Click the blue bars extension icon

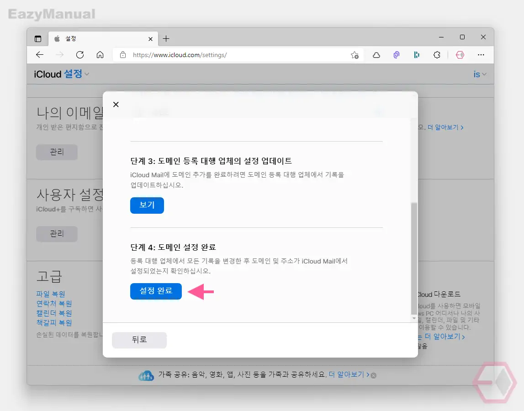coord(416,55)
